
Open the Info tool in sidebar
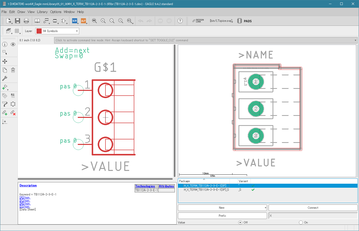tap(5, 44)
